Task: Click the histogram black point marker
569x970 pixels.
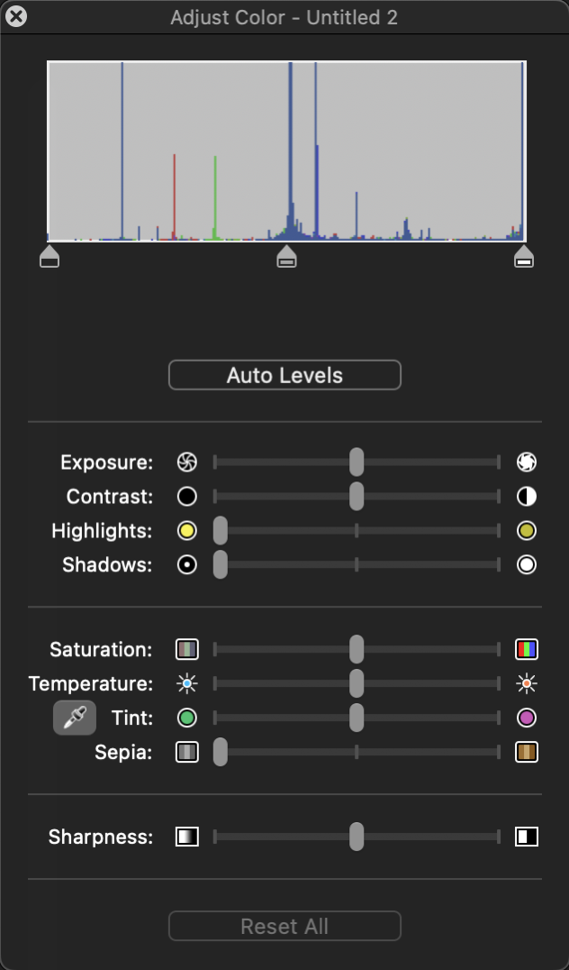Action: click(50, 257)
